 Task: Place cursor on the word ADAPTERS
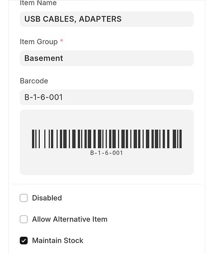[100, 19]
